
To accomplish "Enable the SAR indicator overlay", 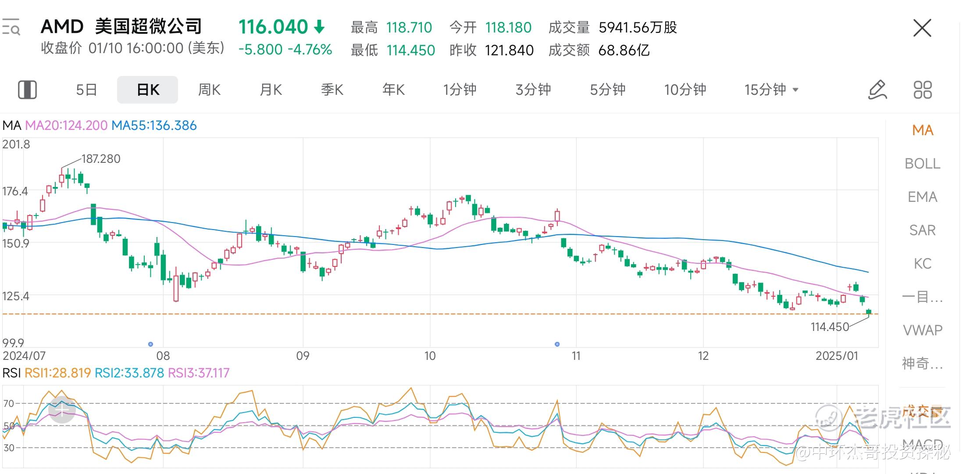I will tap(922, 230).
